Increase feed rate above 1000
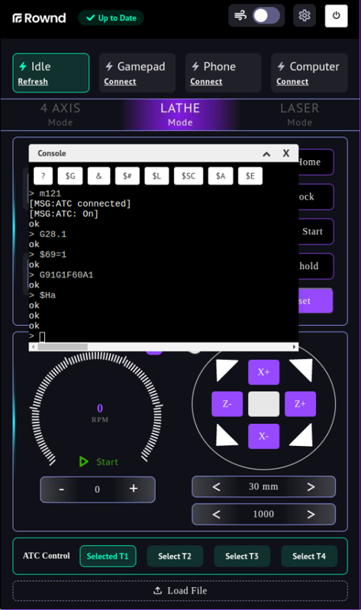The height and width of the screenshot is (610, 361). pos(311,514)
